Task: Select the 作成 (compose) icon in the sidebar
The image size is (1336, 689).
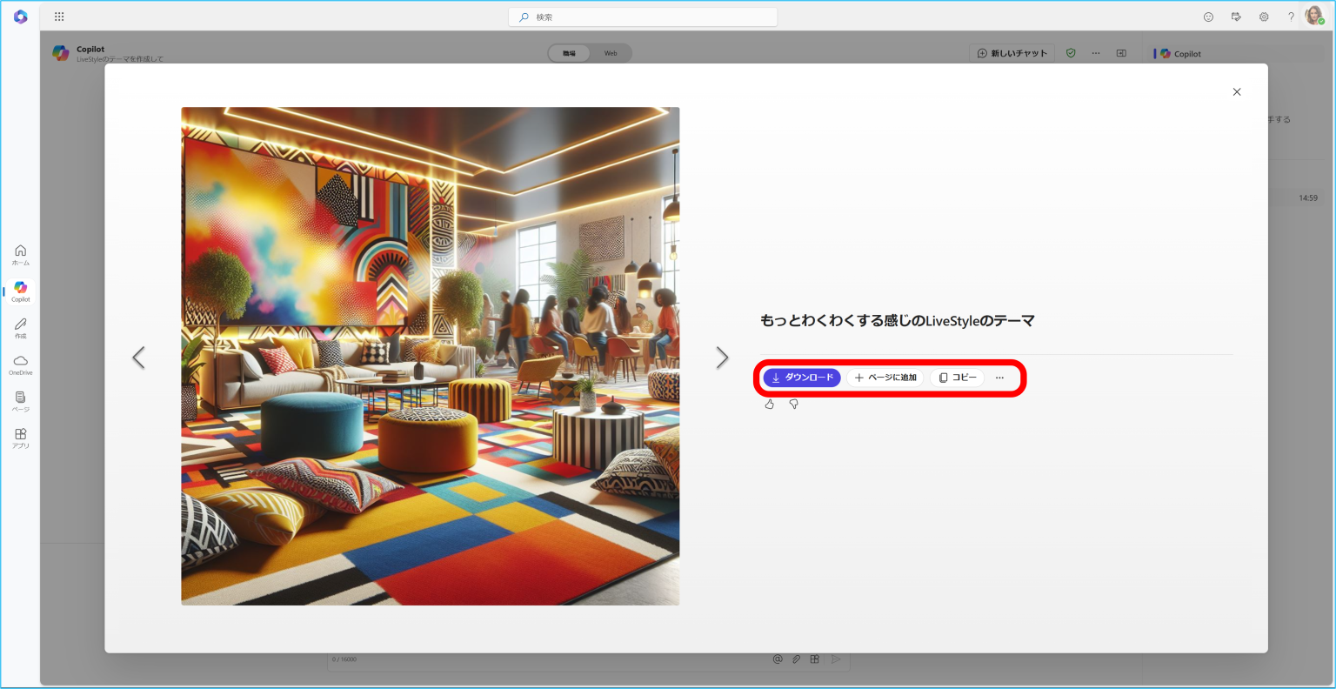Action: (x=19, y=328)
